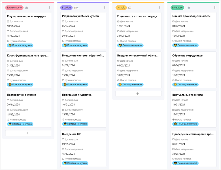The width and height of the screenshot is (221, 170).
Task: Open the В работе column three-dot menu
Action: tap(105, 8)
